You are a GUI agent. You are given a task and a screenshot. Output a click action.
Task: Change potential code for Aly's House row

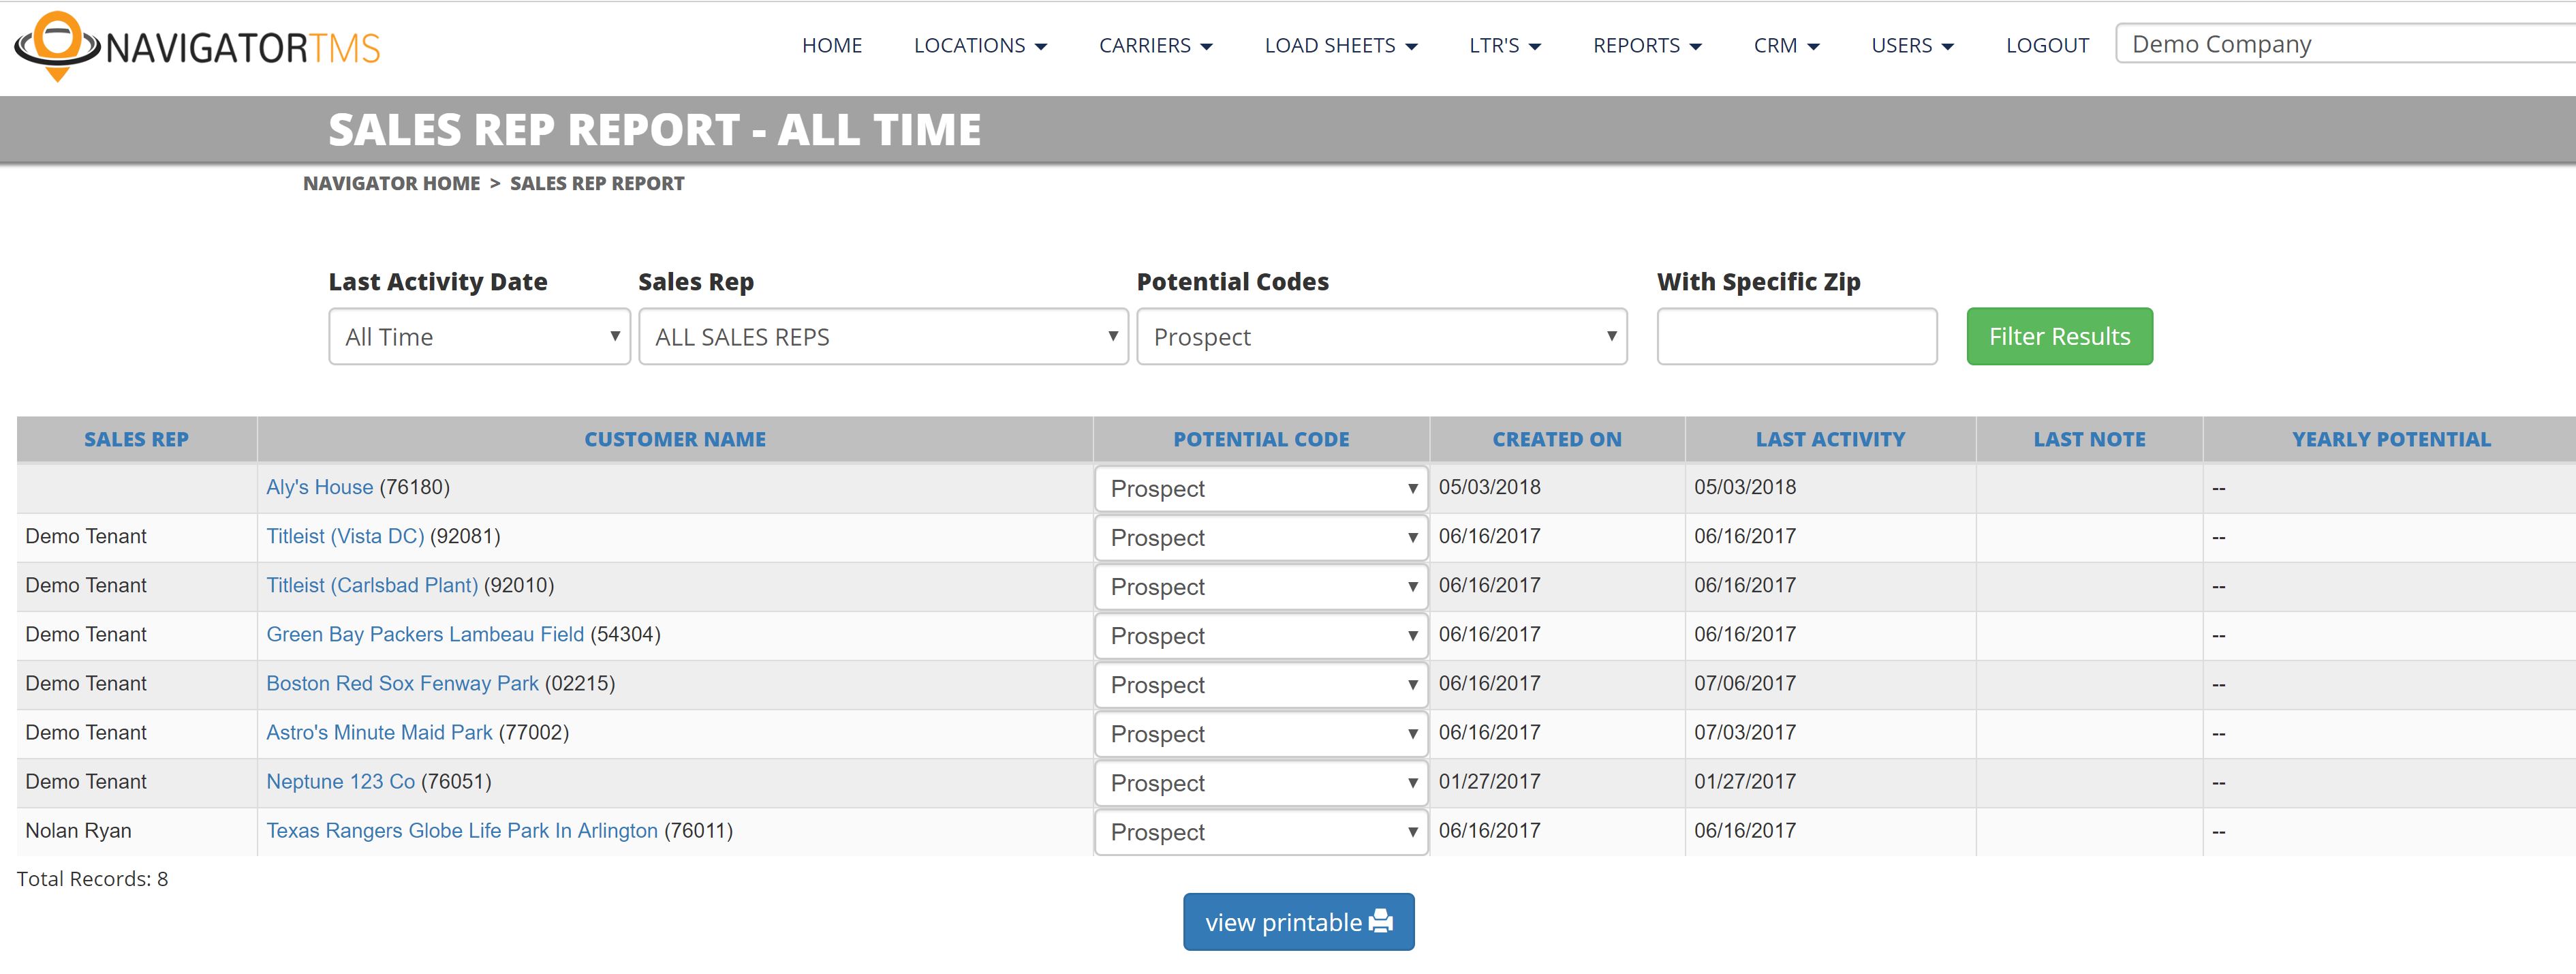coord(1261,489)
